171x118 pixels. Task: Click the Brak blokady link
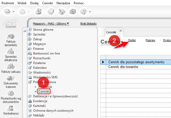[x=89, y=24]
